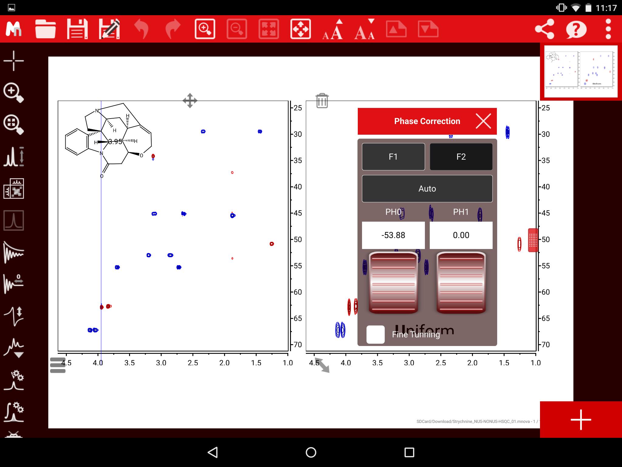Viewport: 622px width, 467px height.
Task: Select the top toolbar zoom in icon
Action: pyautogui.click(x=205, y=29)
